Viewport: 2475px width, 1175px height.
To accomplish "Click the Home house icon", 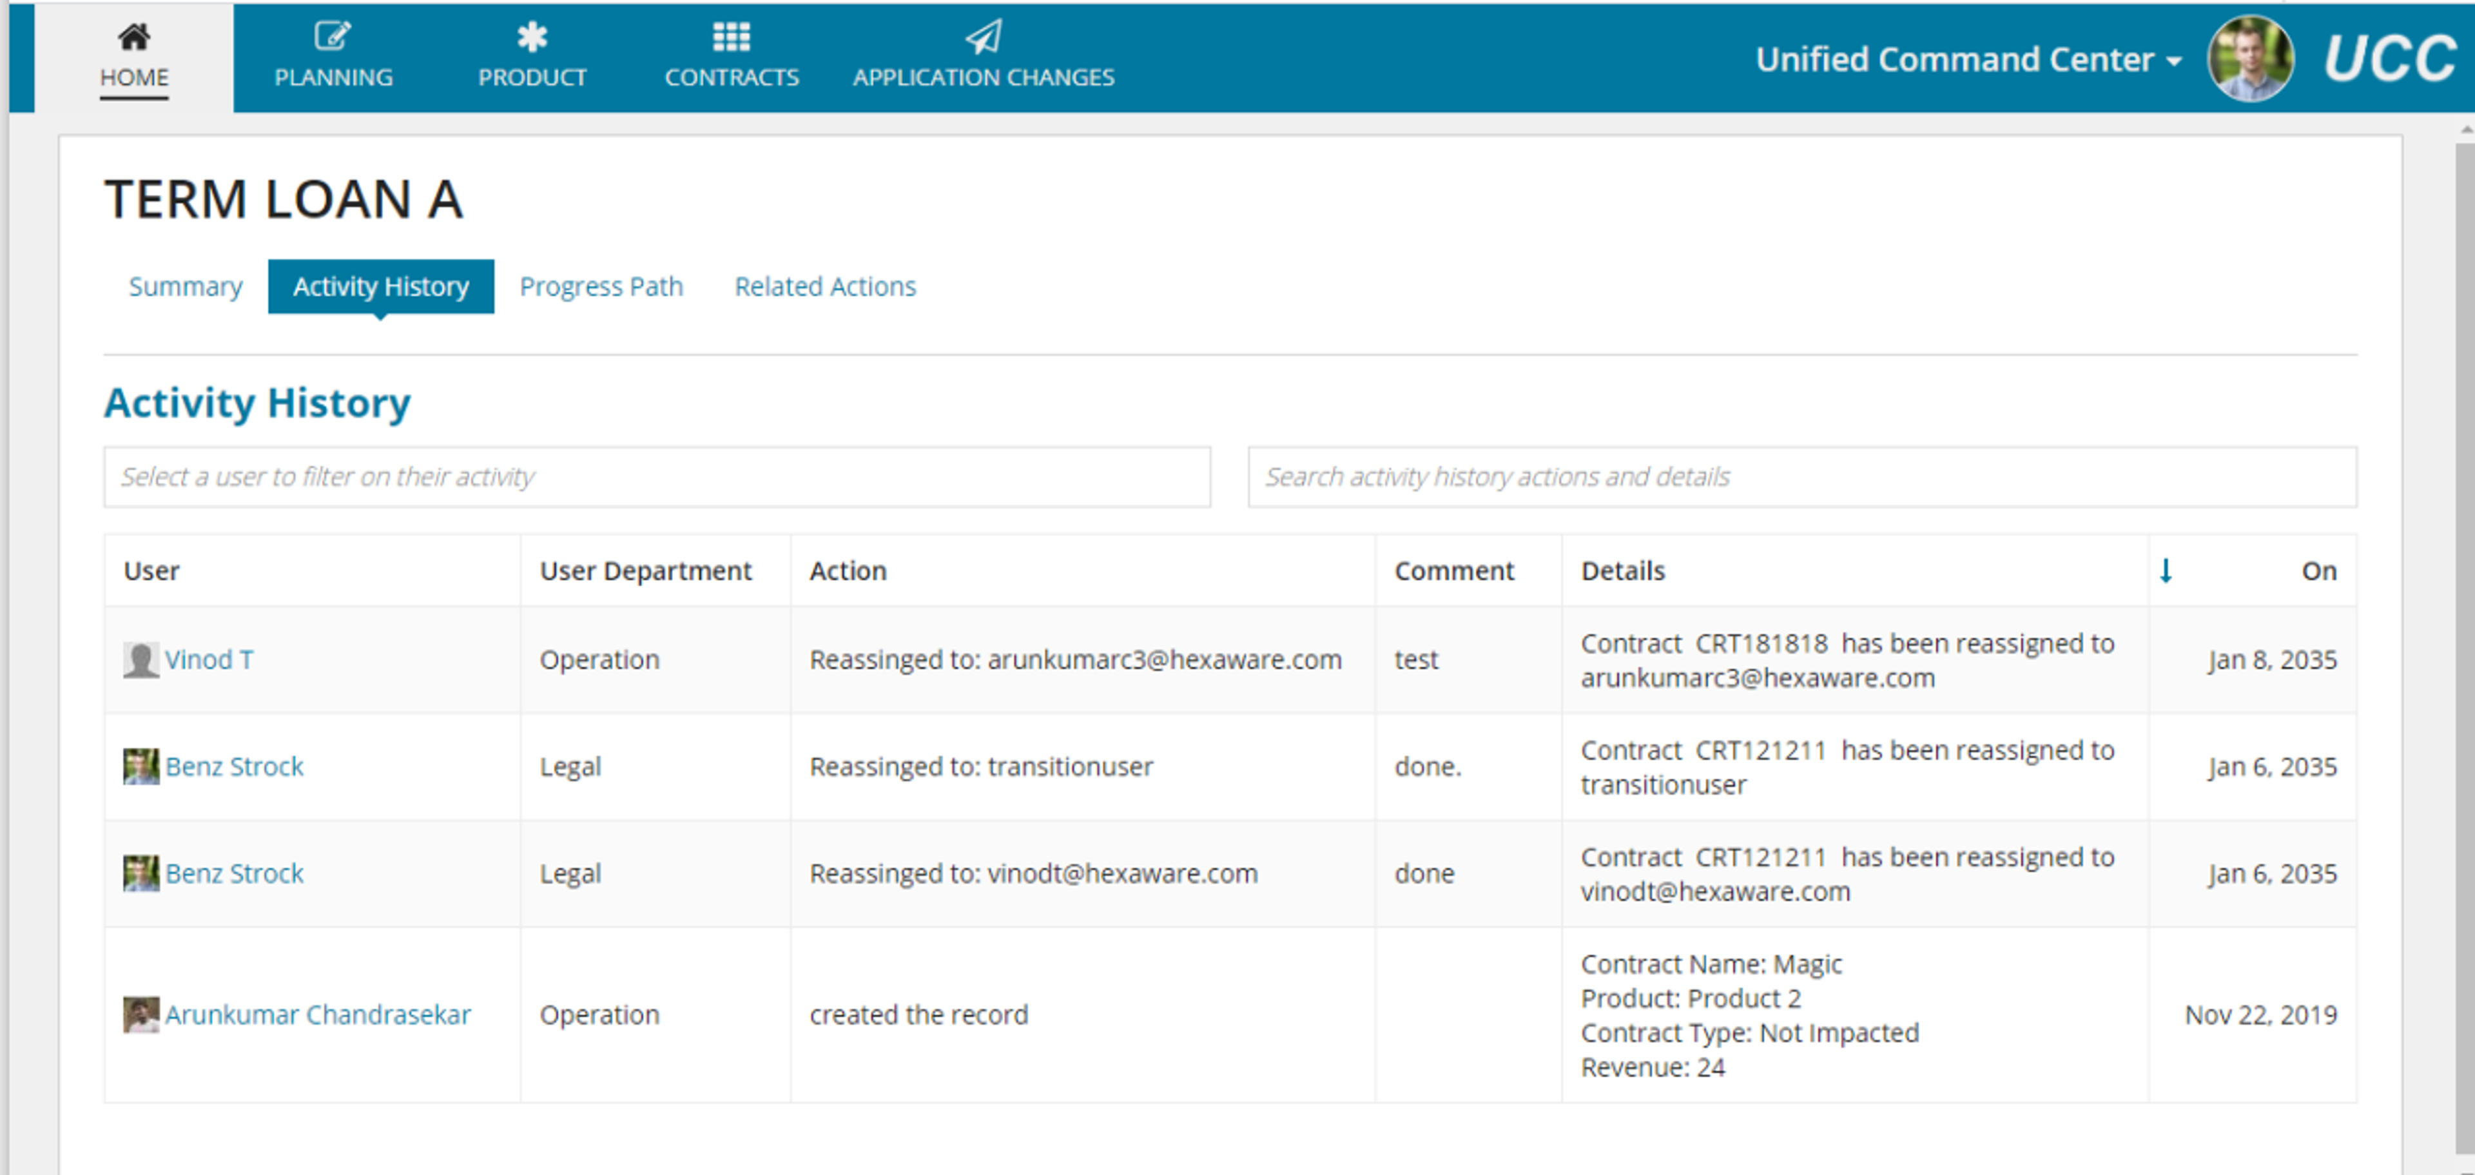I will coord(133,37).
